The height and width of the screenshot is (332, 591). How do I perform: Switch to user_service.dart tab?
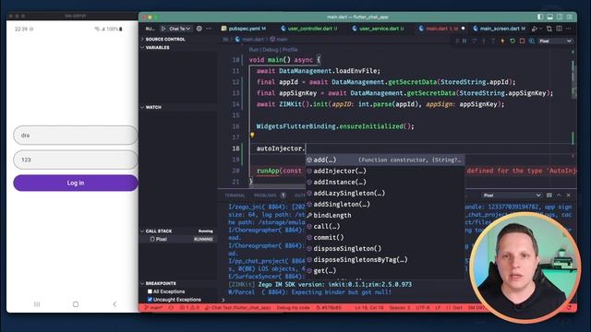coord(379,29)
